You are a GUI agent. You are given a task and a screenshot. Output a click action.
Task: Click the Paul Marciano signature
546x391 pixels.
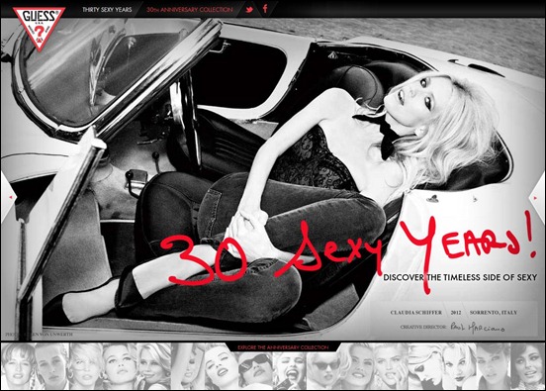pyautogui.click(x=477, y=327)
